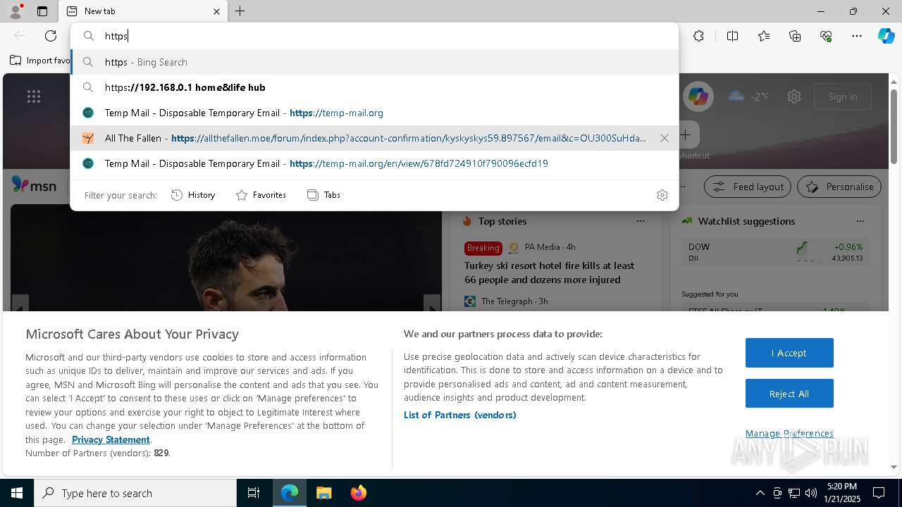This screenshot has height=507, width=902.
Task: Click the scrollbar down arrow
Action: point(894,467)
